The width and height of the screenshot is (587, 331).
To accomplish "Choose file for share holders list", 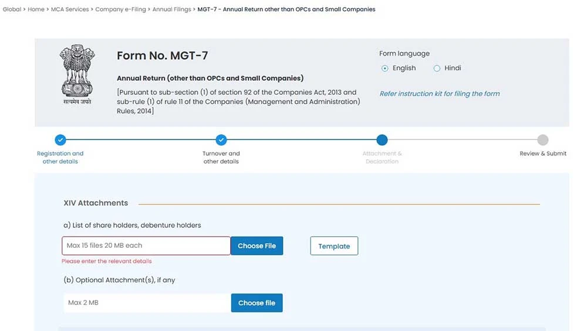I will 257,246.
